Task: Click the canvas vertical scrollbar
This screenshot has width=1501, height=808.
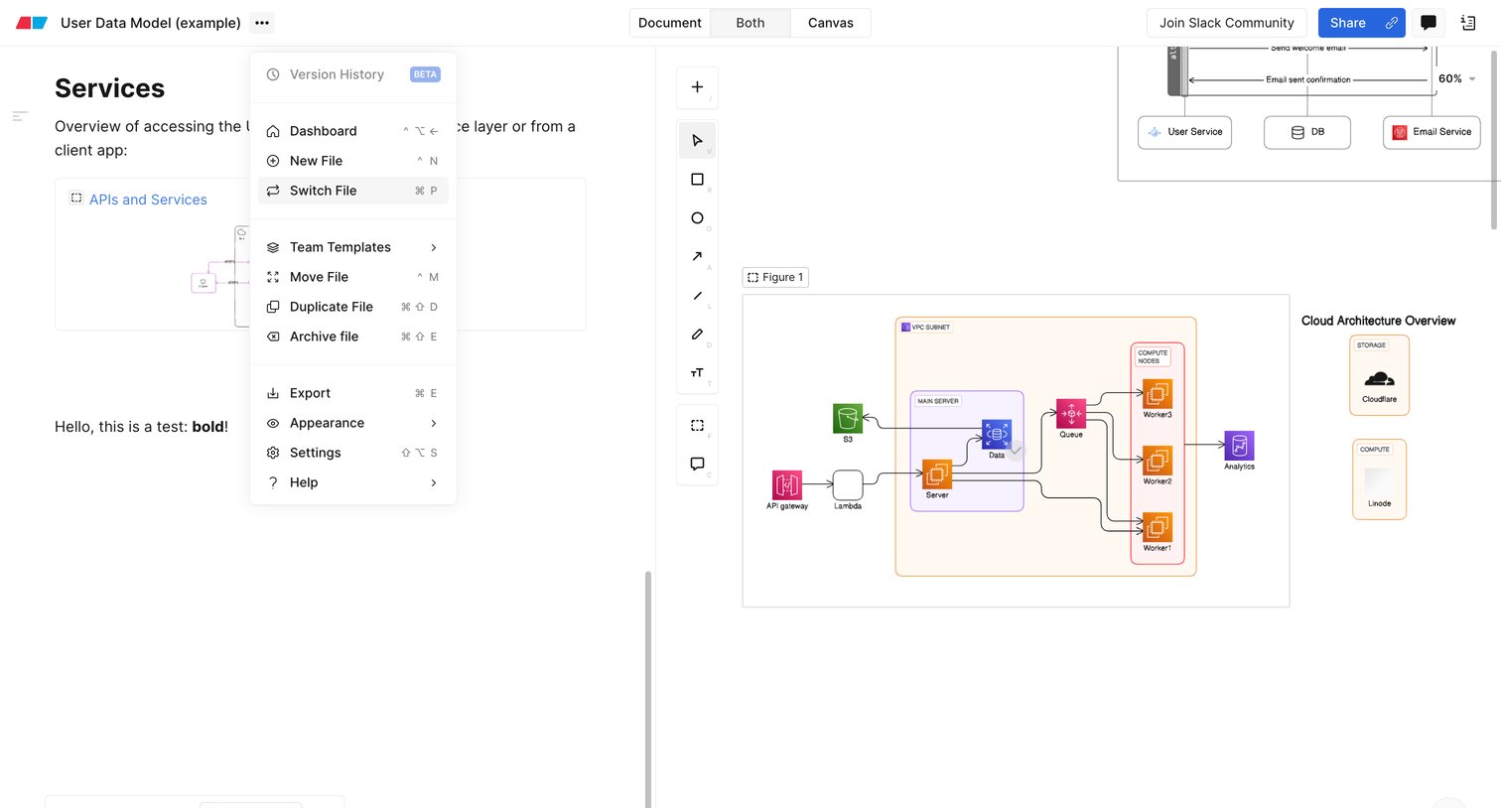Action: [1495, 139]
